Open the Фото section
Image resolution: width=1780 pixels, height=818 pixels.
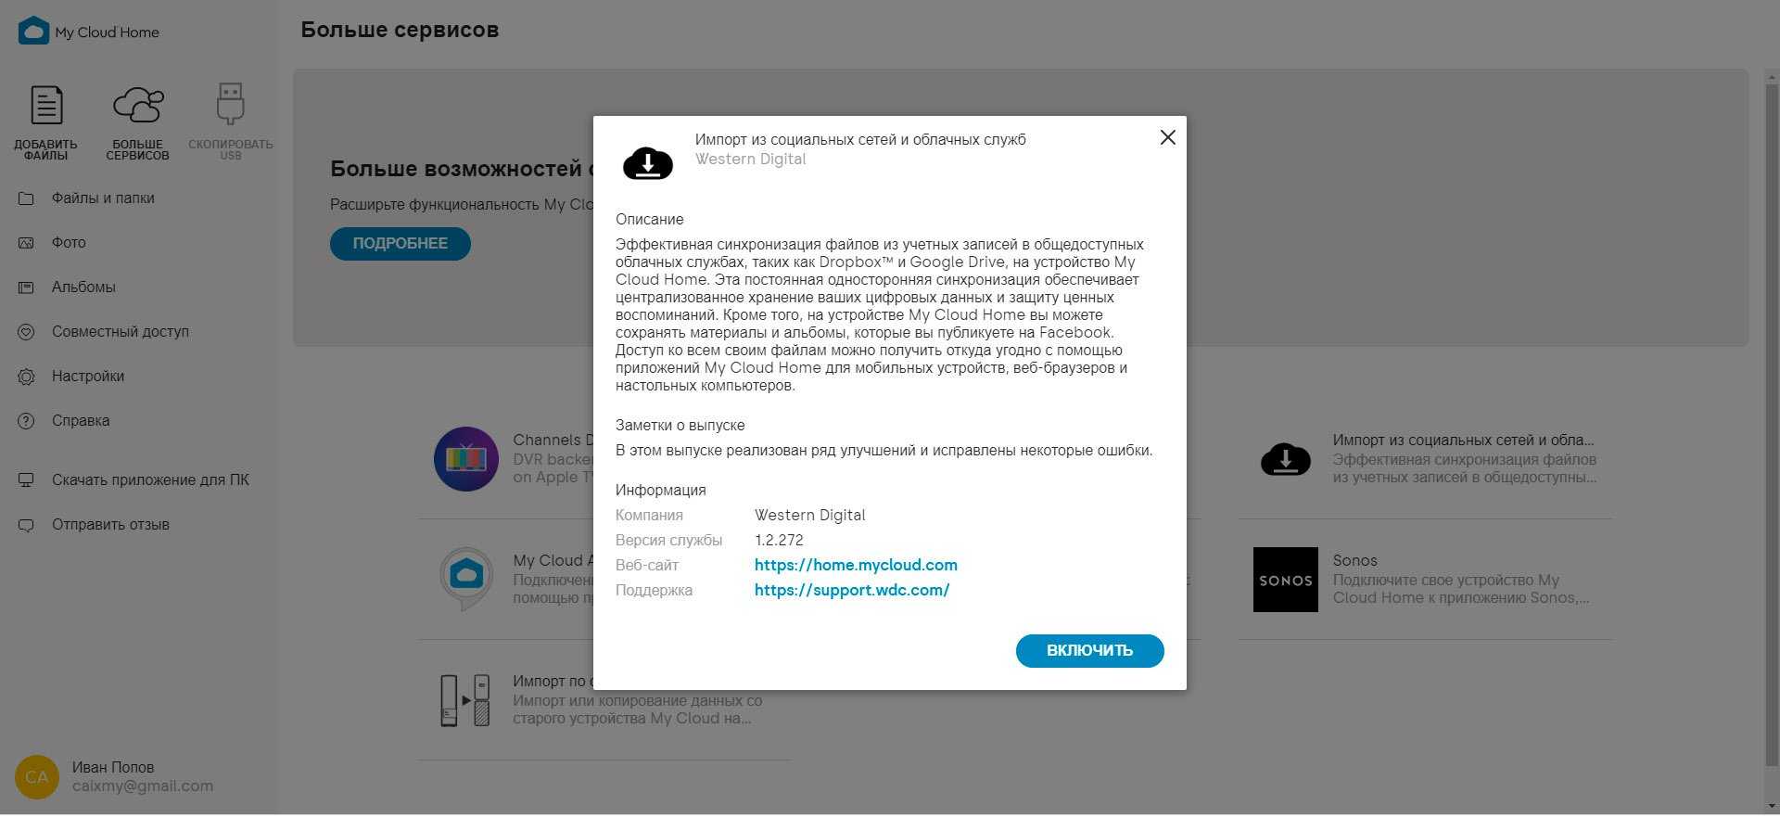69,243
